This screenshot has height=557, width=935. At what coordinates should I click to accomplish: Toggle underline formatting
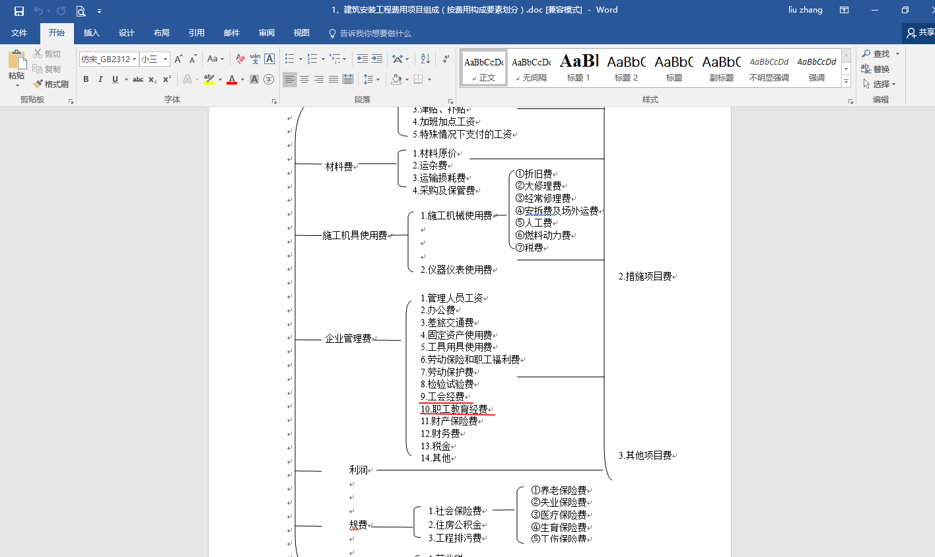tap(115, 79)
